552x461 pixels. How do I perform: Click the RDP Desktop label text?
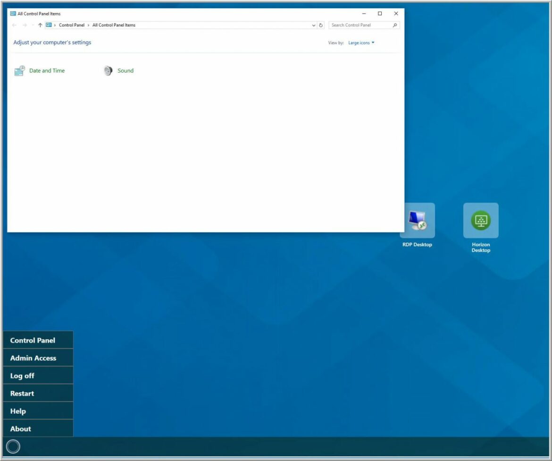tap(417, 245)
